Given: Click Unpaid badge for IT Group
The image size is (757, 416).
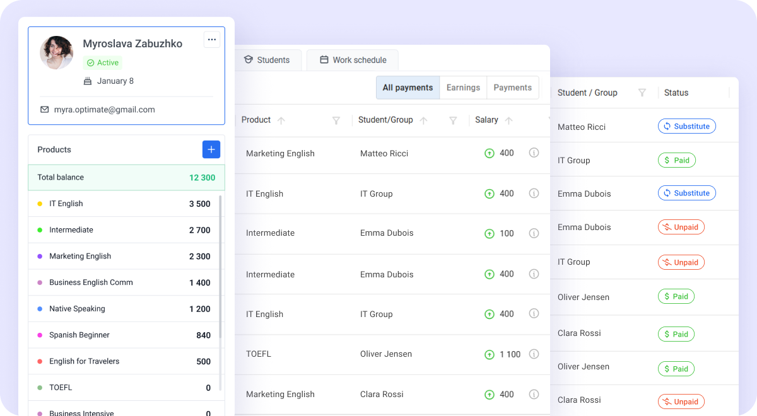Looking at the screenshot, I should (x=681, y=262).
